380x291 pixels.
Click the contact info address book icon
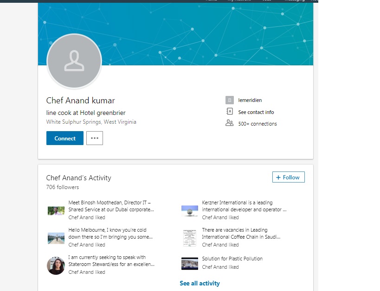point(229,112)
